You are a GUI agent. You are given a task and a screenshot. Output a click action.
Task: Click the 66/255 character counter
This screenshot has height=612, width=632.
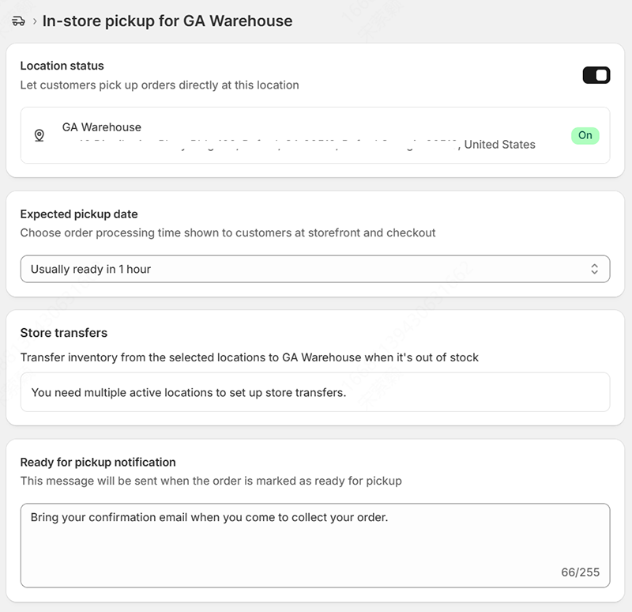point(581,572)
